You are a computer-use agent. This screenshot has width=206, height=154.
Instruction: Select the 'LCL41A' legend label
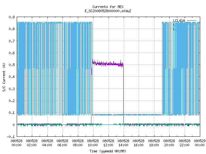pyautogui.click(x=179, y=21)
